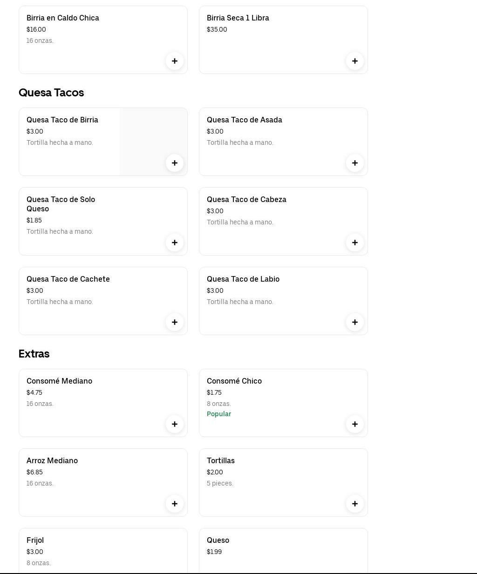Screen dimensions: 477x574
Task: Add Quesa Taco de Labio to cart
Action: point(355,322)
